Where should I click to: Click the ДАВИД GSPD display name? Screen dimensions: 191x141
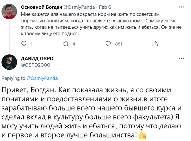click(37, 59)
